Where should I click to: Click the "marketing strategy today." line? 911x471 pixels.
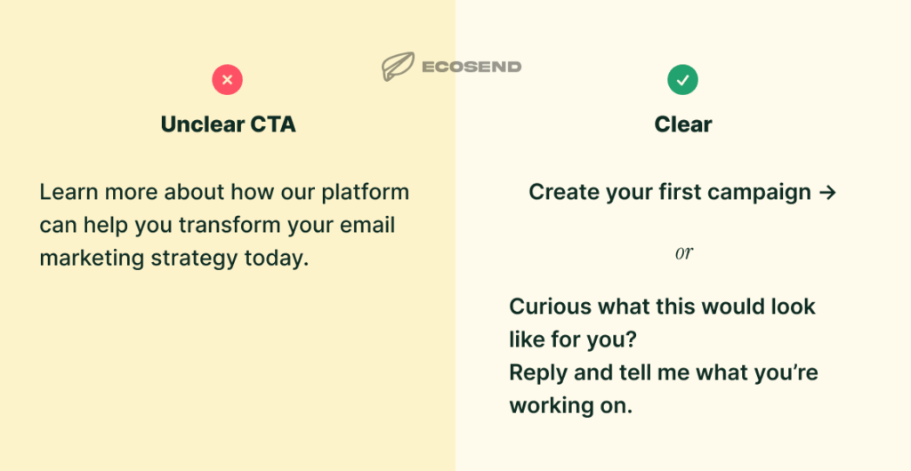(173, 258)
